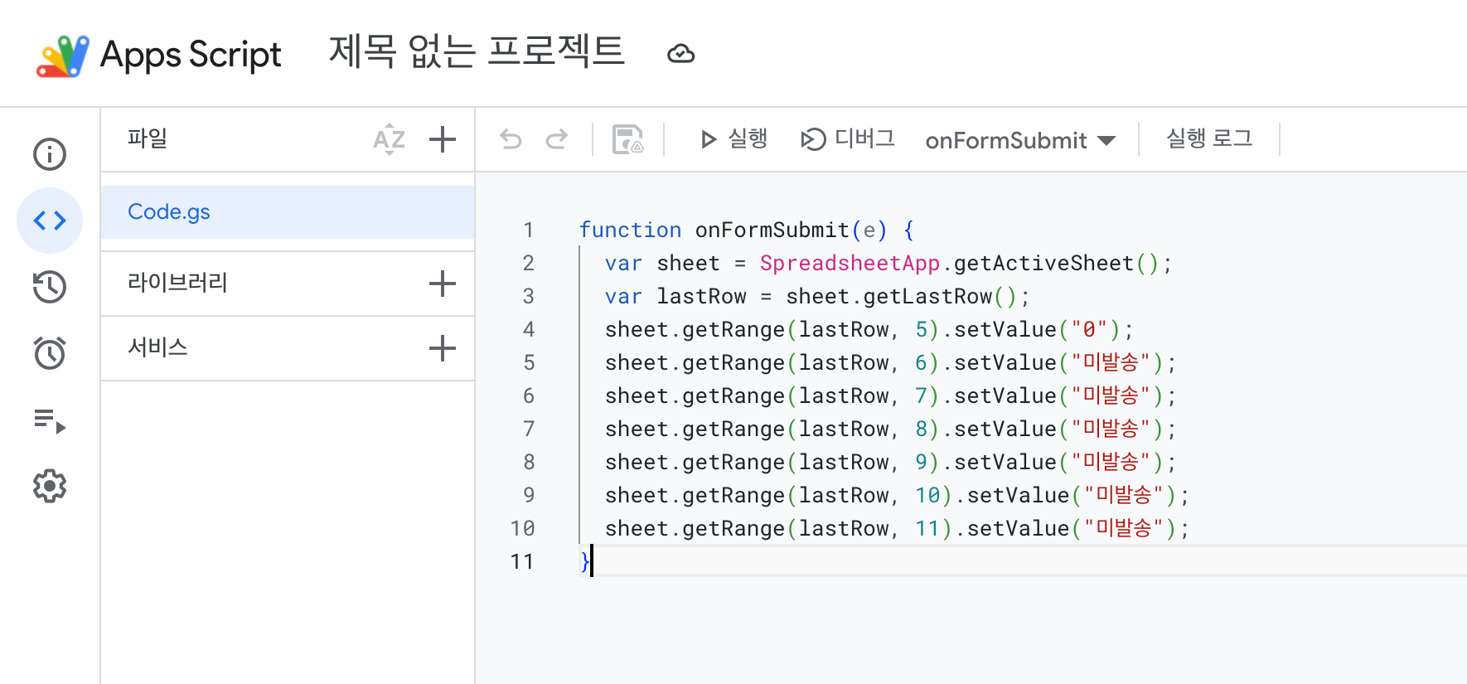
Task: Add a service using the plus icon
Action: pos(443,348)
